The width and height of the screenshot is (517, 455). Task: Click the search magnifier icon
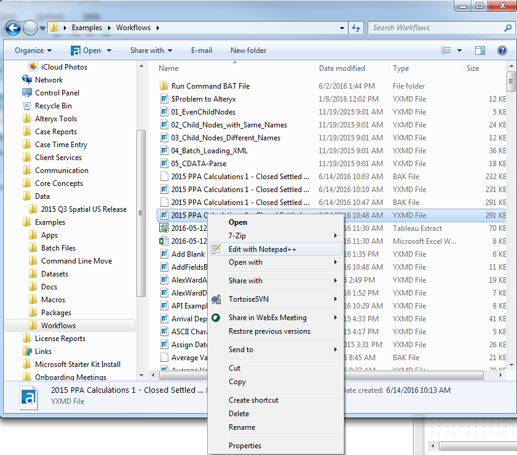(508, 28)
